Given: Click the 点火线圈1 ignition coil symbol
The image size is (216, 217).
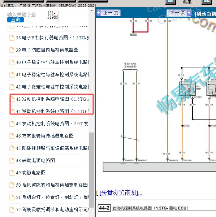Looking at the screenshot, I should [x=187, y=89].
